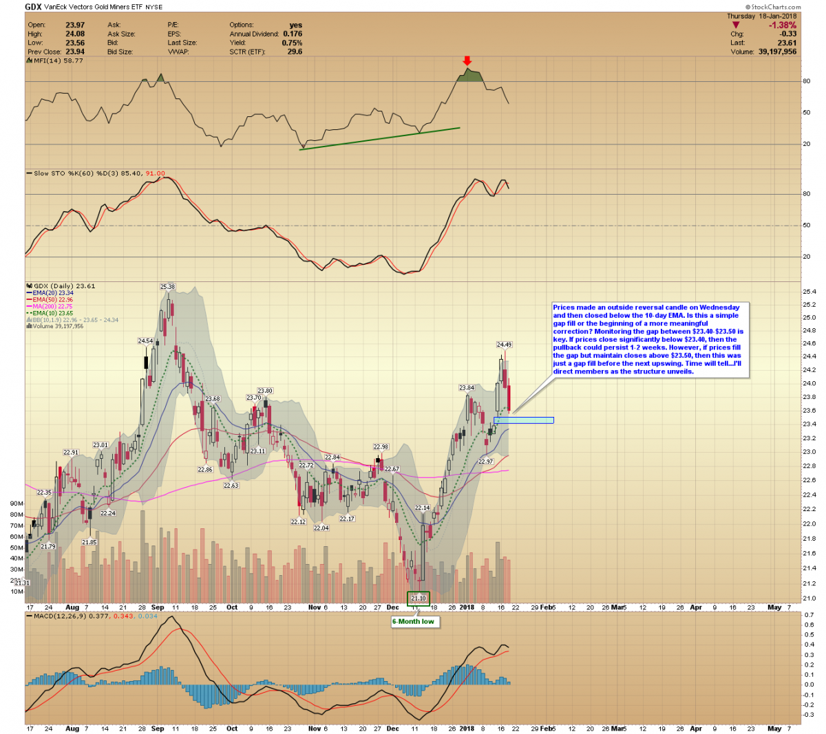
Task: Click the 6-Month low label
Action: pyautogui.click(x=413, y=621)
